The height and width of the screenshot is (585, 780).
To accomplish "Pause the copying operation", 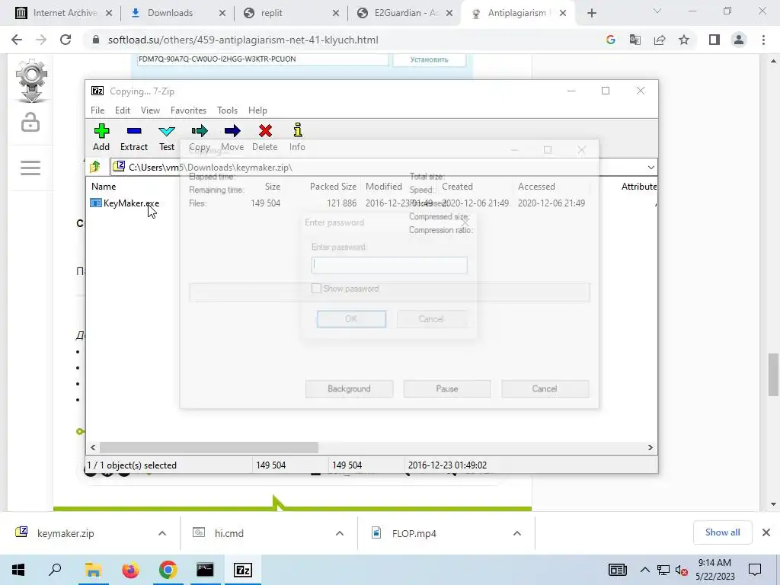I will [x=446, y=388].
